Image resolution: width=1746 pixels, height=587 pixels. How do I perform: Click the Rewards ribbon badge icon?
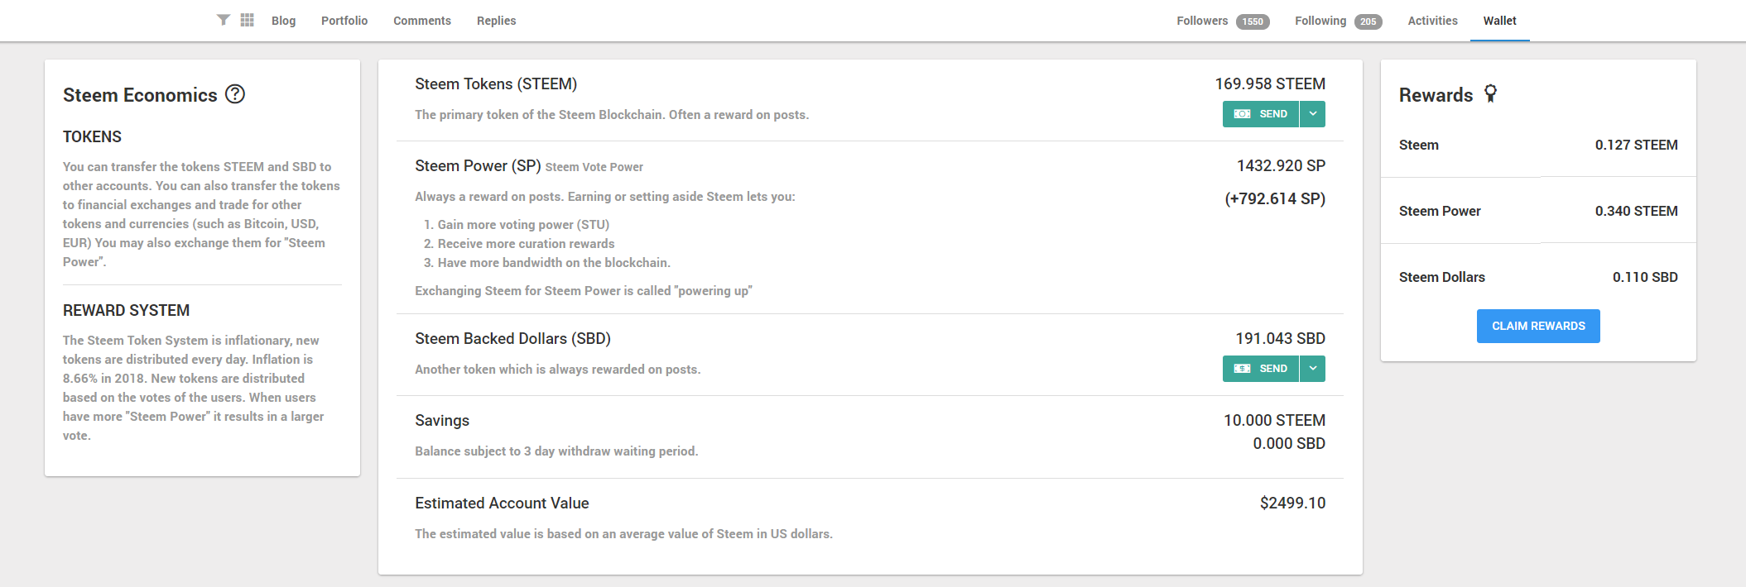[1490, 93]
